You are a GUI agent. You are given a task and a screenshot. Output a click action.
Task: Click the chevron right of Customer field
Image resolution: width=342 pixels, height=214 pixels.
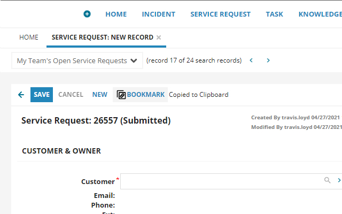[339, 180]
